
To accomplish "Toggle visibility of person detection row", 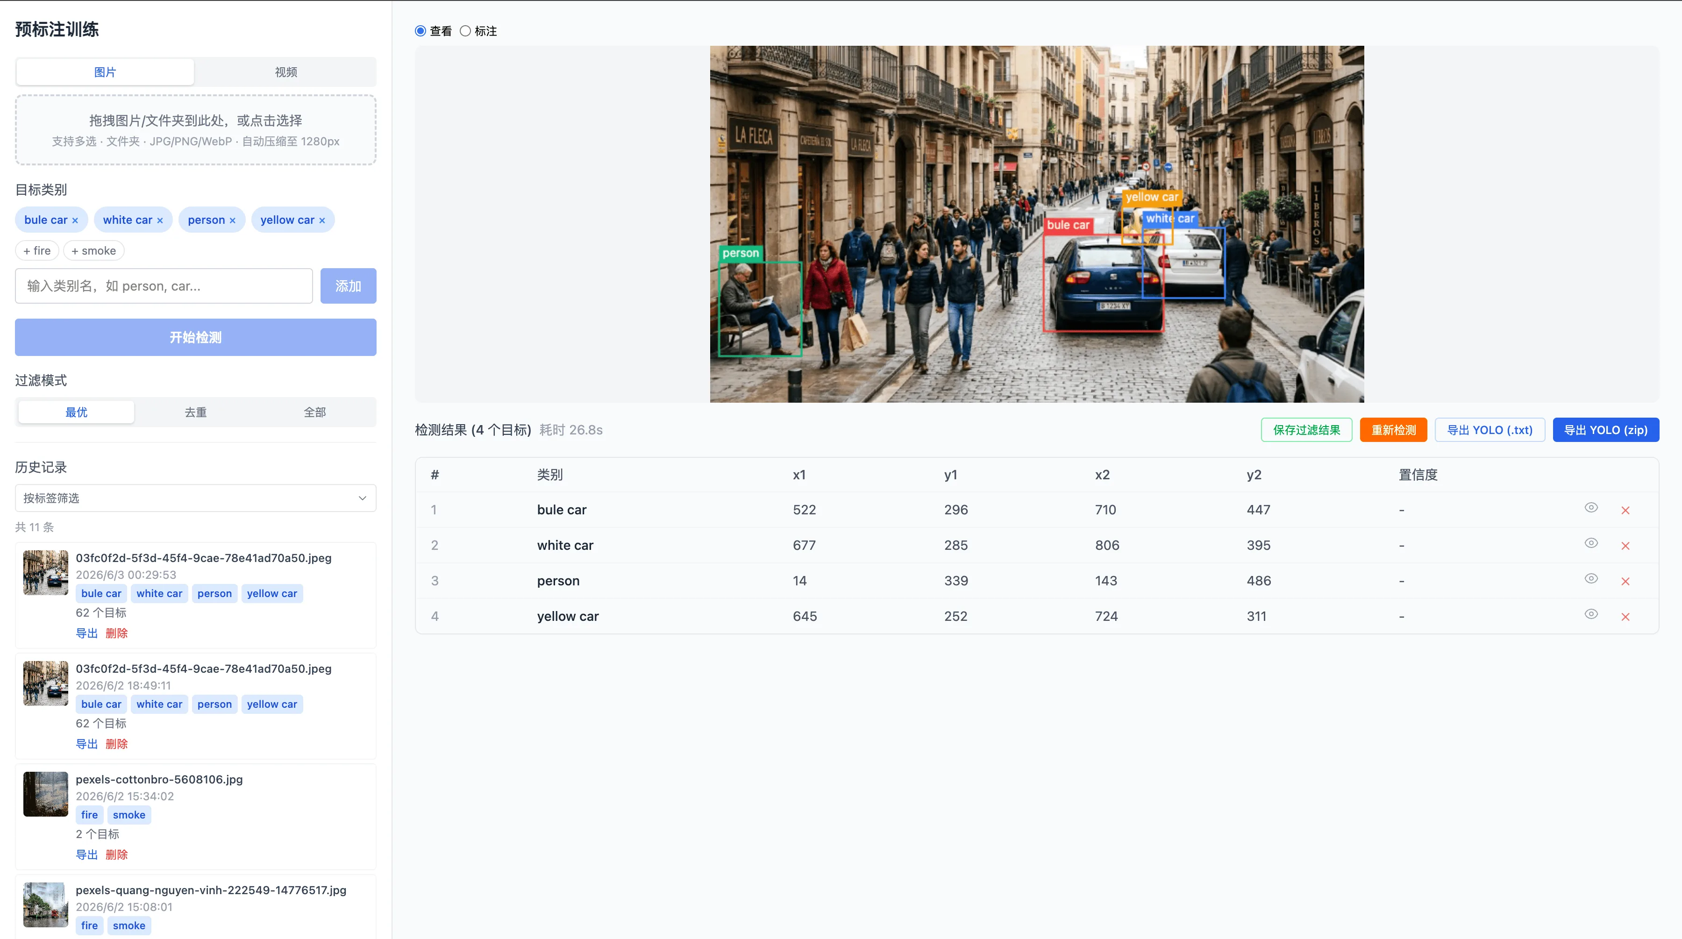I will [1591, 578].
